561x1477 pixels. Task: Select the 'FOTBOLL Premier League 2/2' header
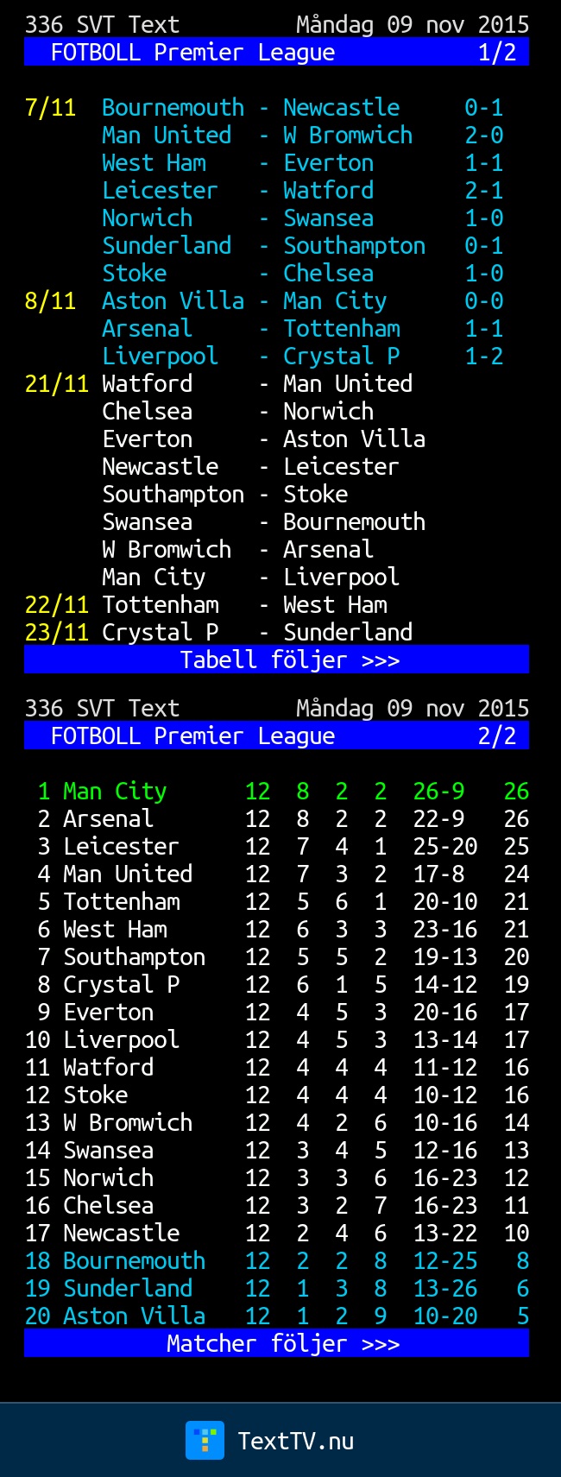coord(276,735)
